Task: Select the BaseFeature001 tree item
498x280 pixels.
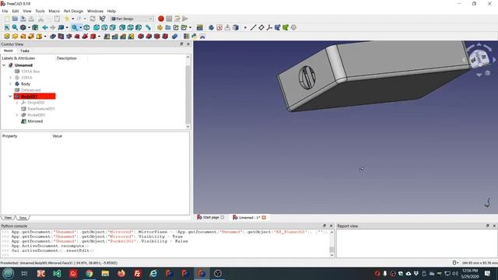Action: [x=41, y=109]
